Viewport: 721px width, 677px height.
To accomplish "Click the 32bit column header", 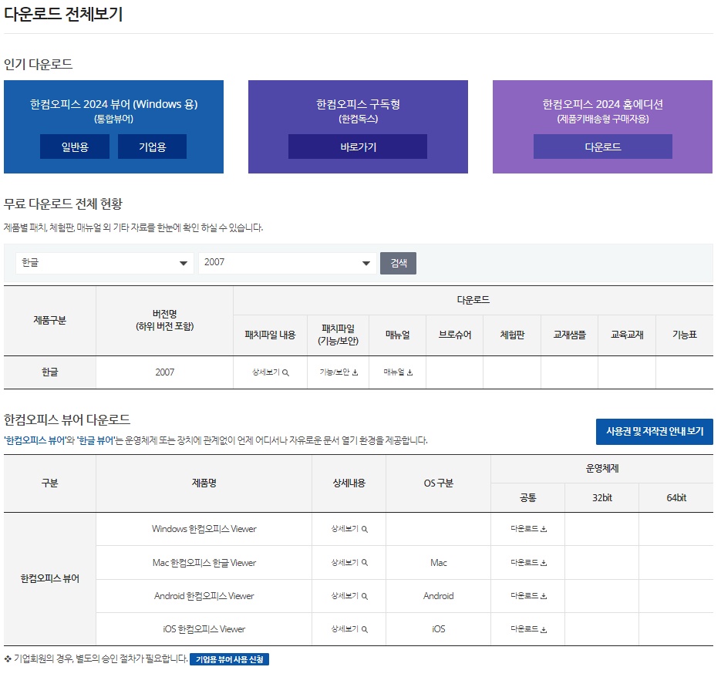I will 602,498.
